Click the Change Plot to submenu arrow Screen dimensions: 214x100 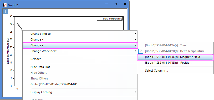(135, 34)
